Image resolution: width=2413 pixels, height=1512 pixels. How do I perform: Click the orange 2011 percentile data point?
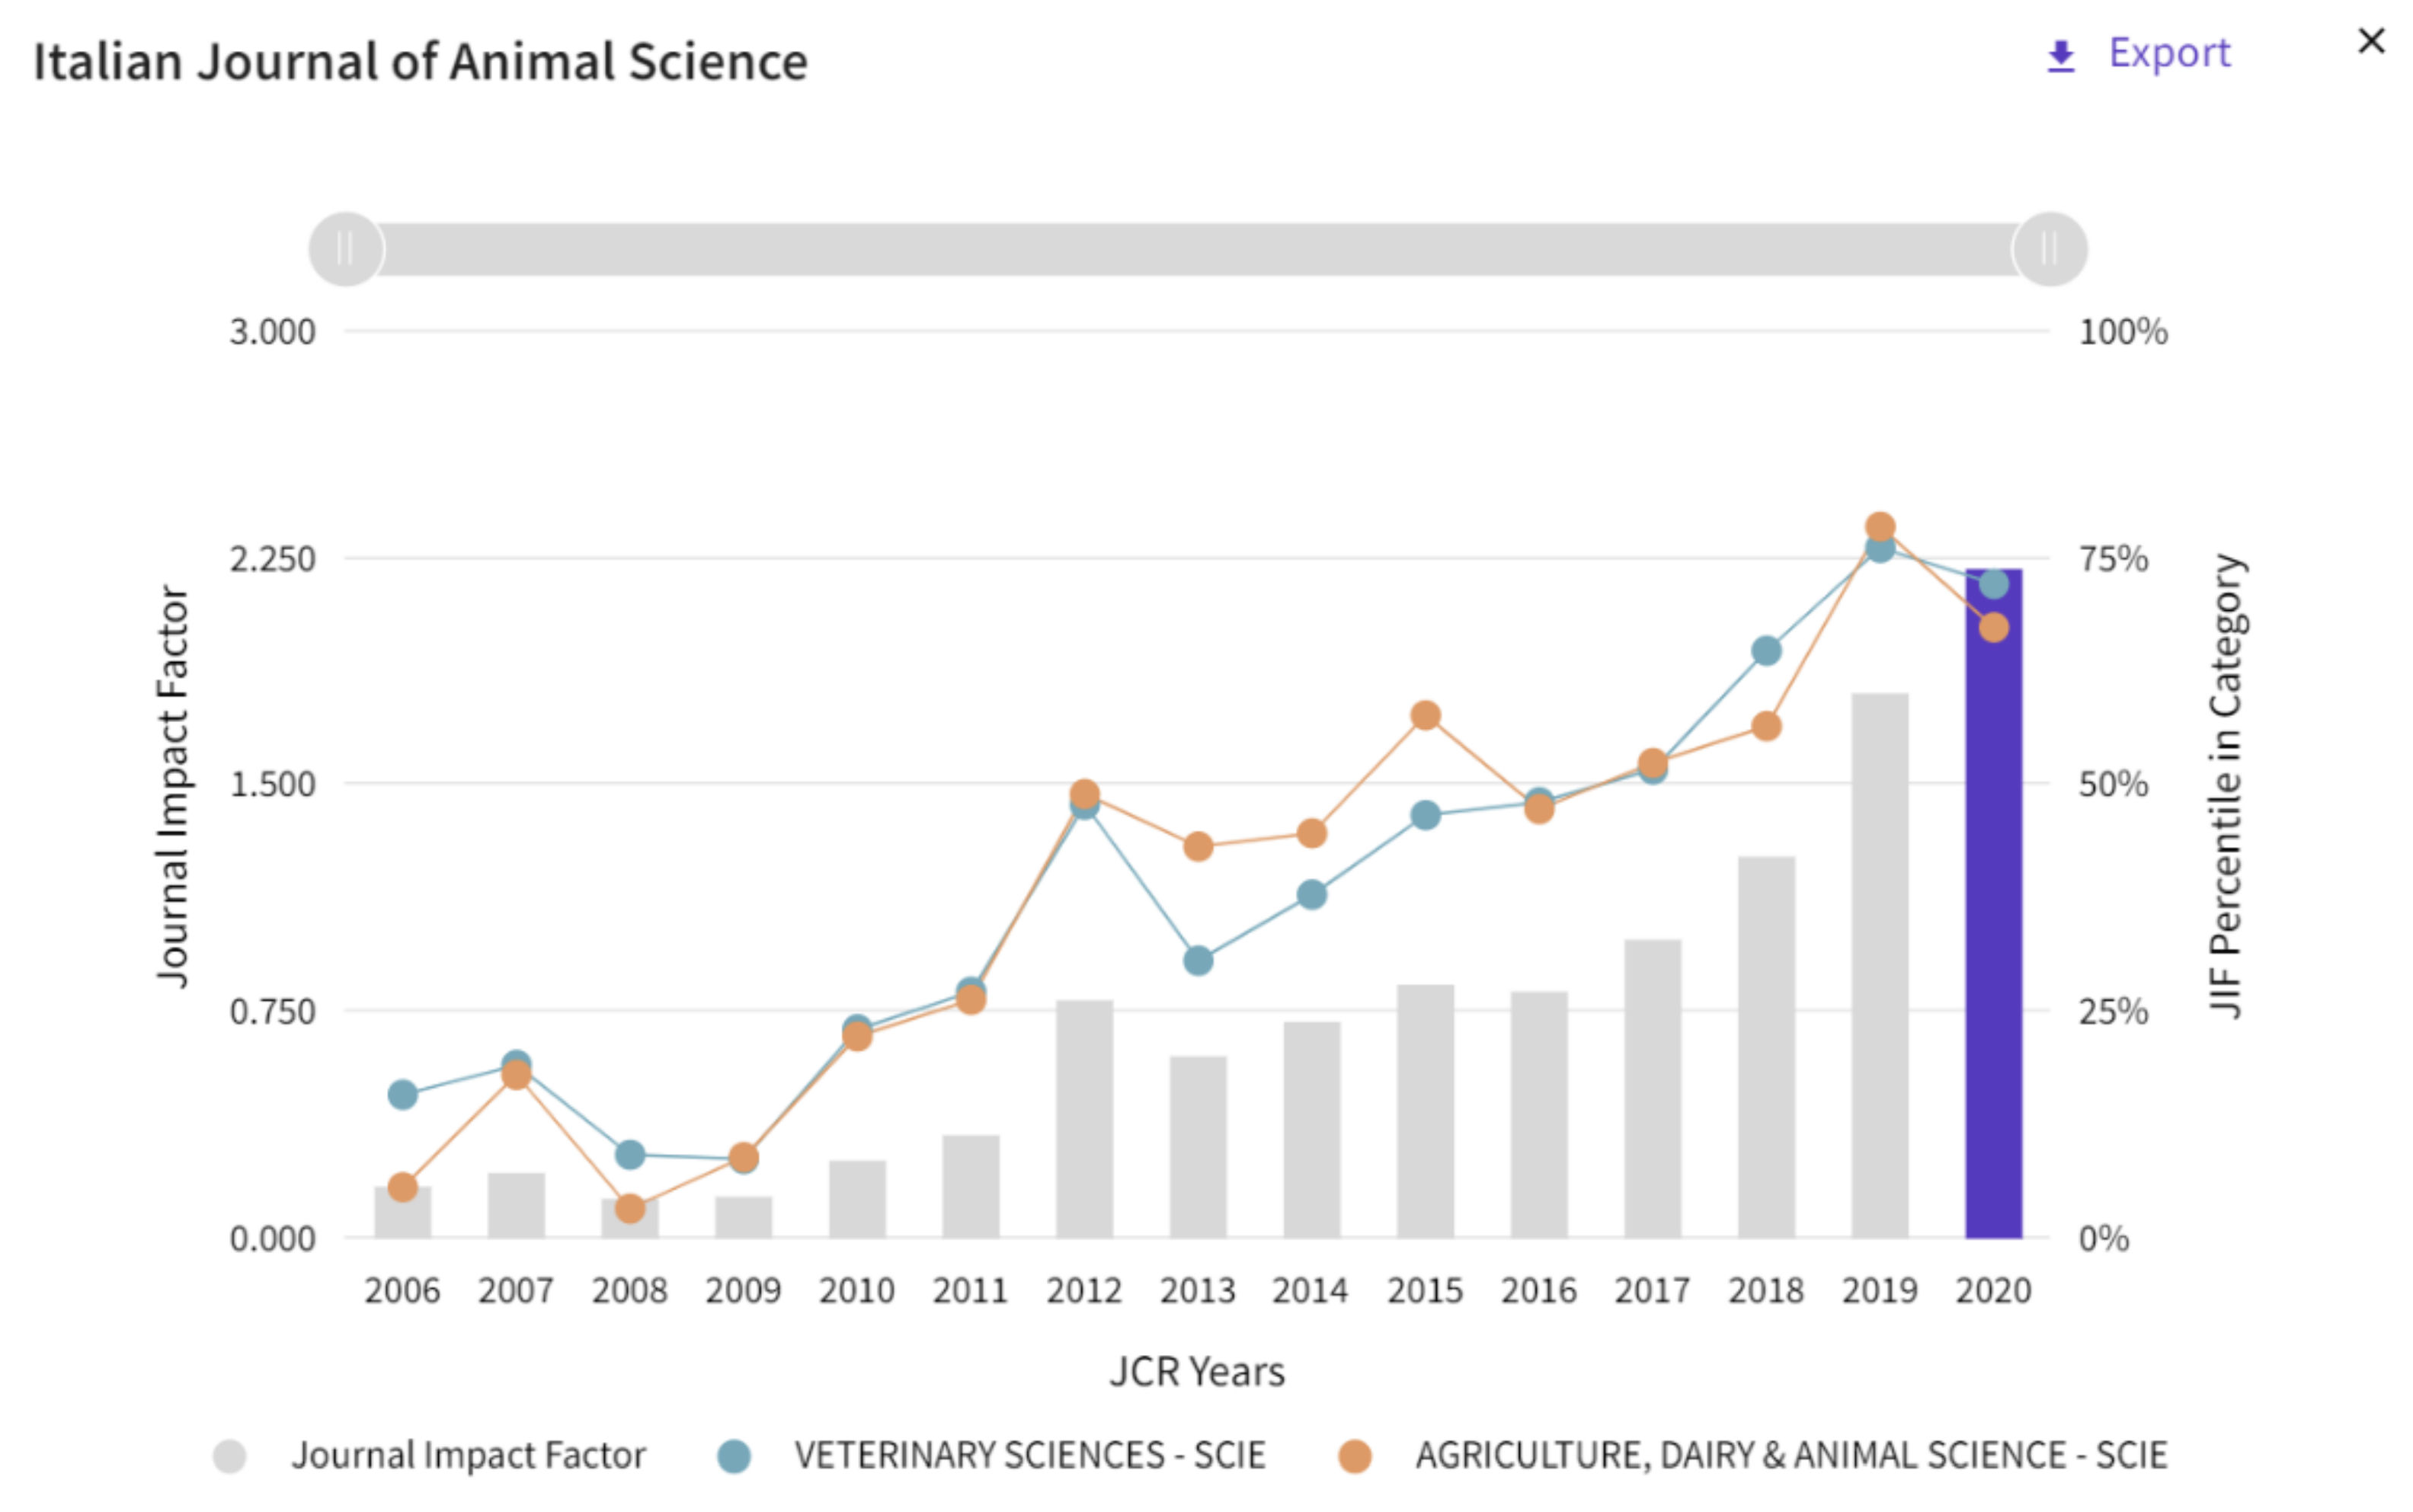[x=971, y=999]
